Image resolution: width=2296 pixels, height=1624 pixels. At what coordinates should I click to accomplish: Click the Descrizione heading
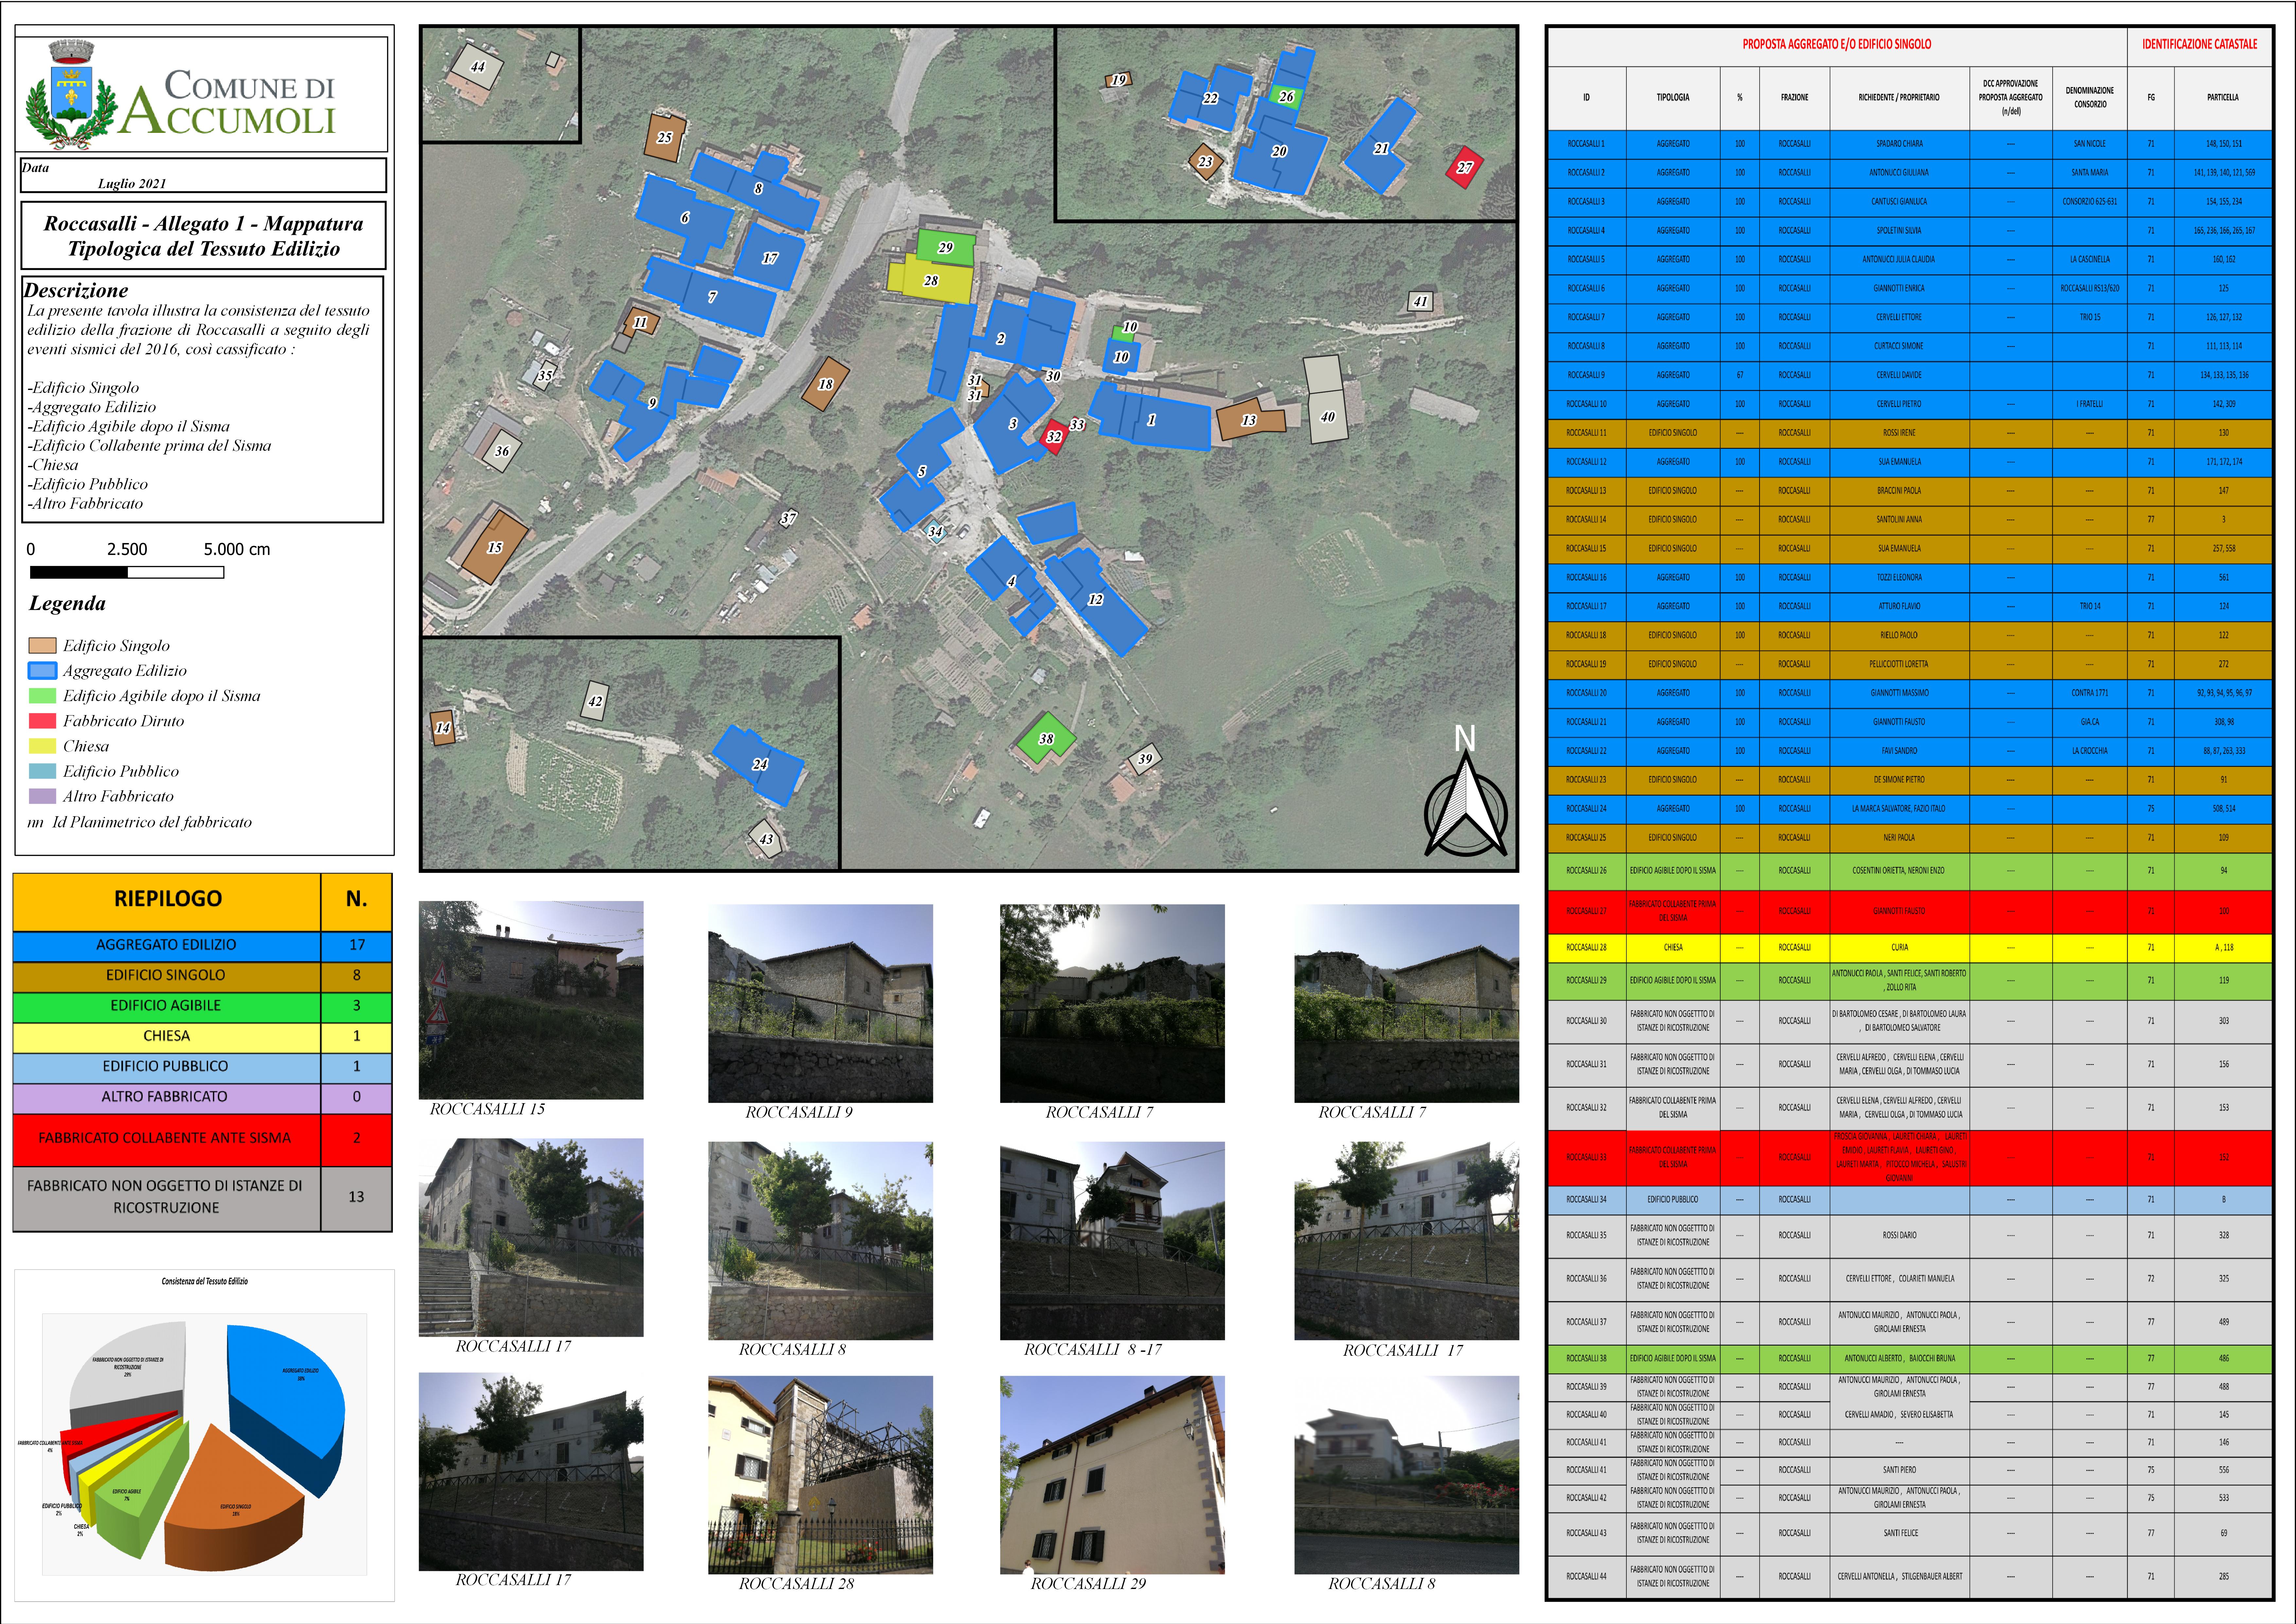point(76,291)
